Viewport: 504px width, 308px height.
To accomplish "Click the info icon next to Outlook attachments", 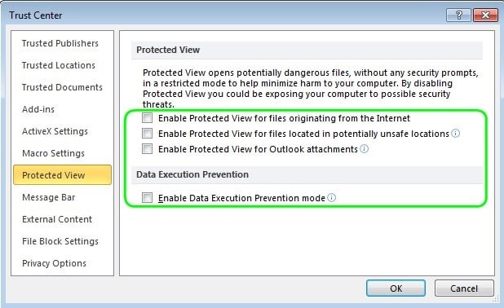I will 365,148.
